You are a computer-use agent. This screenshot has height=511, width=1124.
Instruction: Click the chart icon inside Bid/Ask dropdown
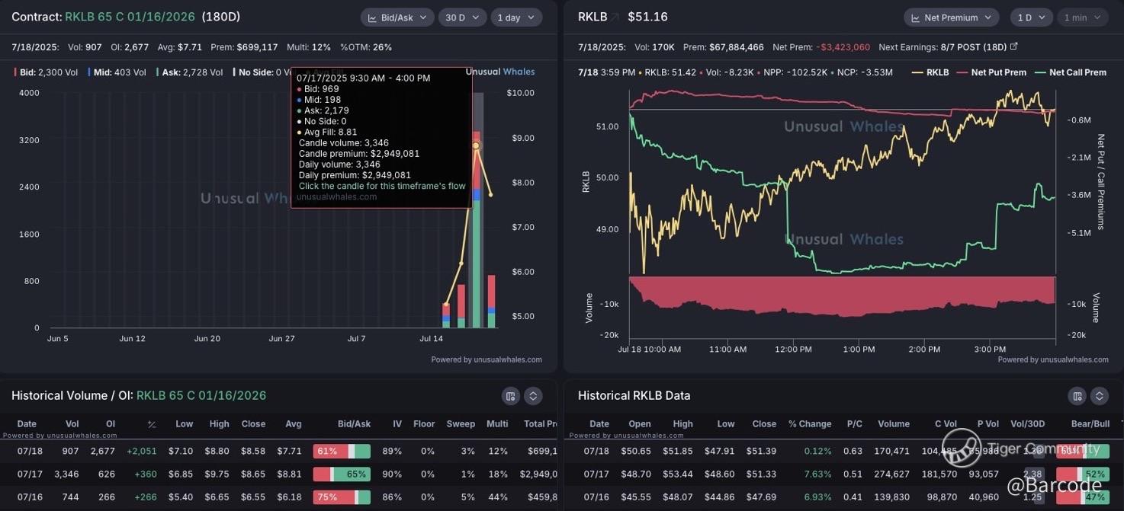[374, 18]
